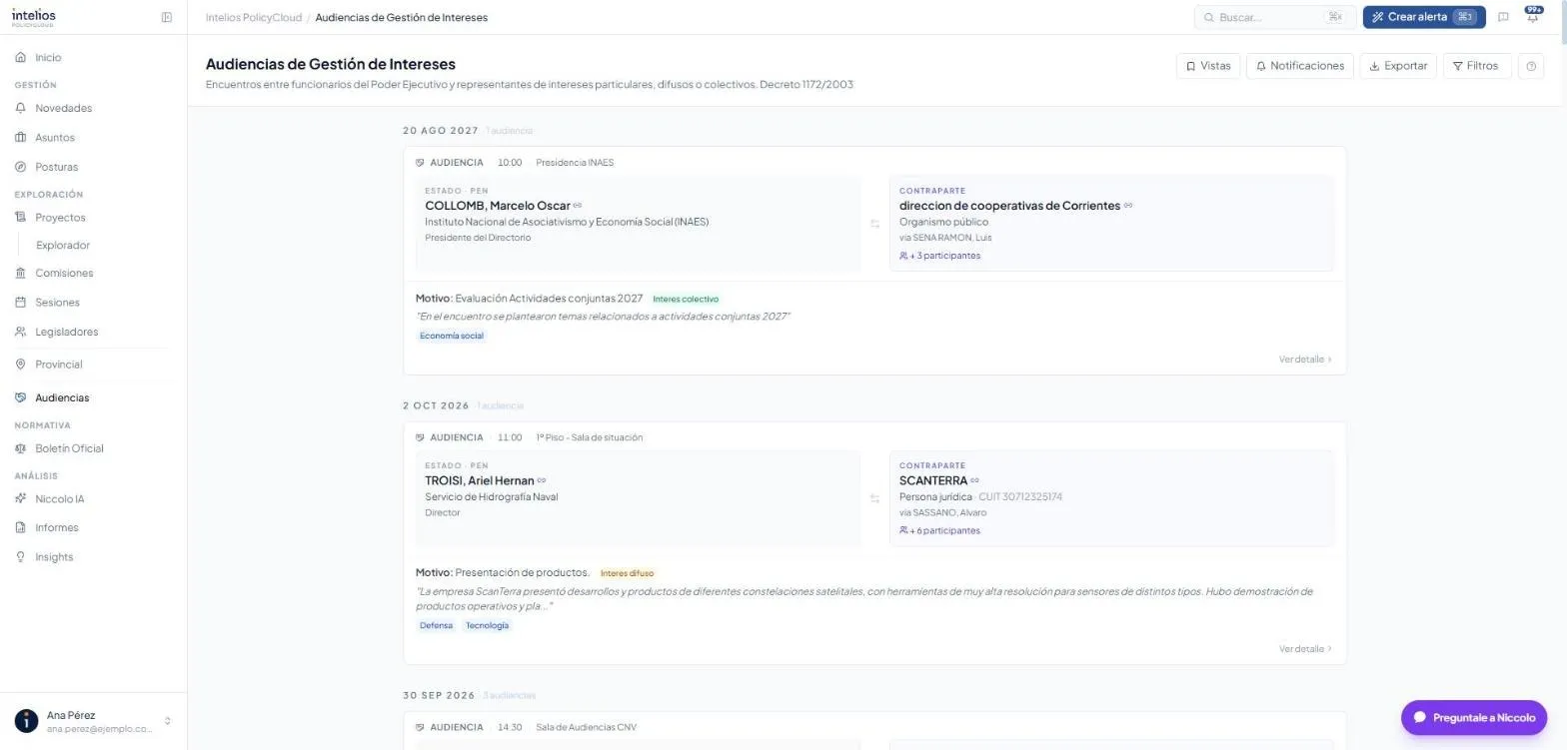This screenshot has height=750, width=1567.
Task: Open the Vistas button
Action: [x=1208, y=66]
